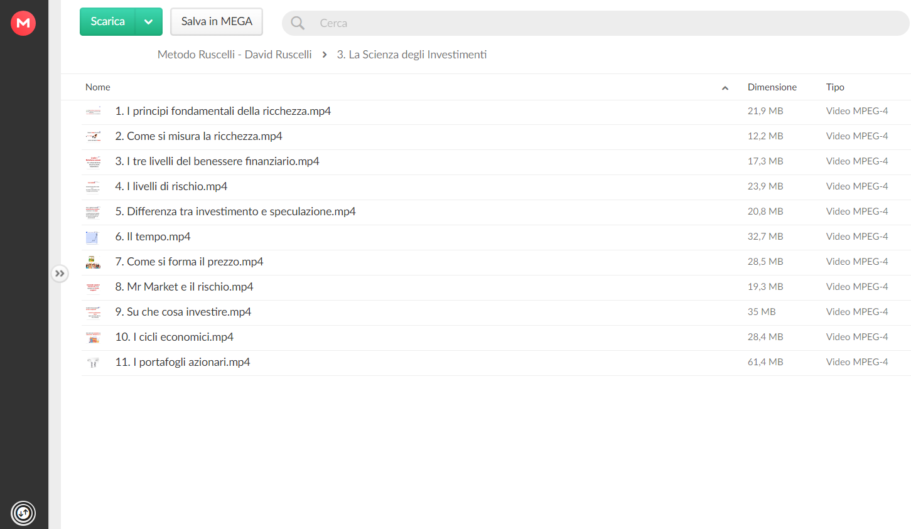Sort files by the Dimensione column
The width and height of the screenshot is (911, 529).
[772, 87]
